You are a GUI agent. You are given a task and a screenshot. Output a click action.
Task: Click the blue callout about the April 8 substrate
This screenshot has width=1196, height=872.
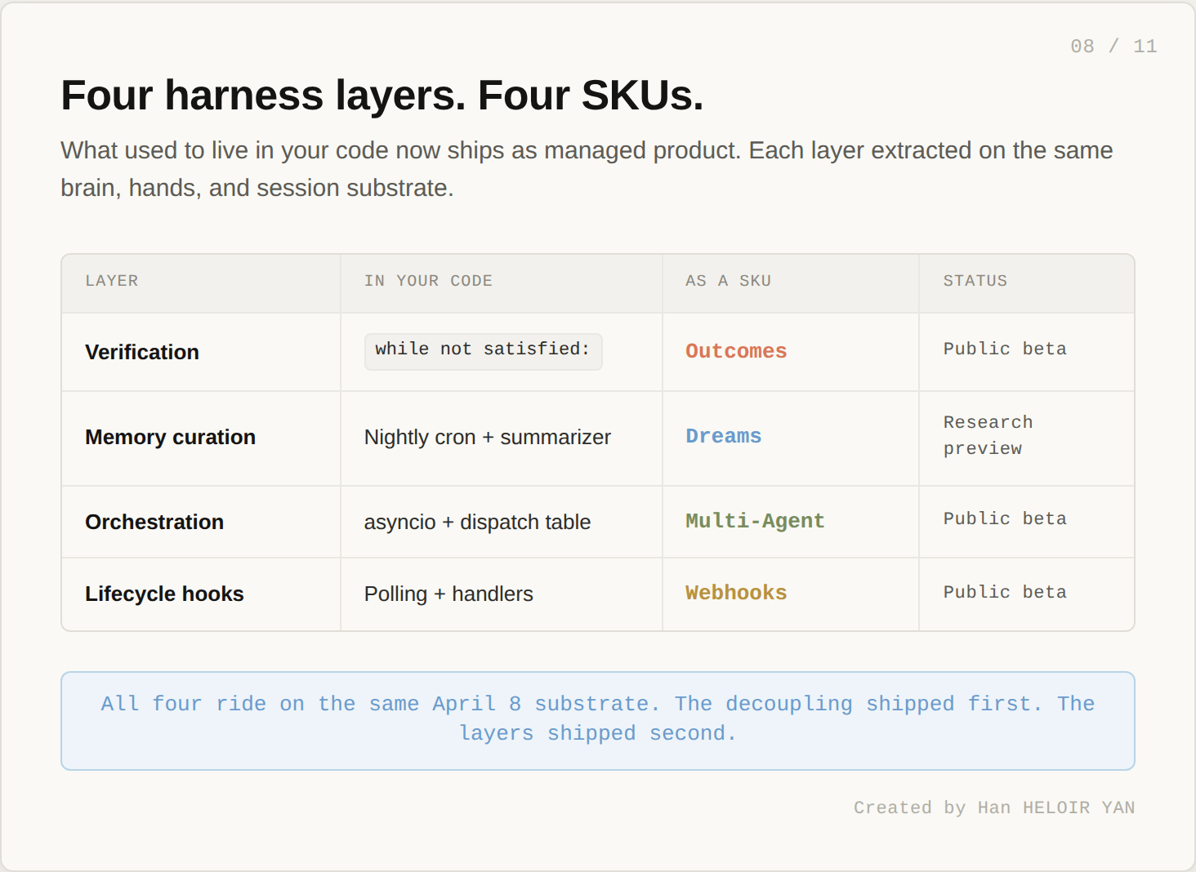(598, 721)
